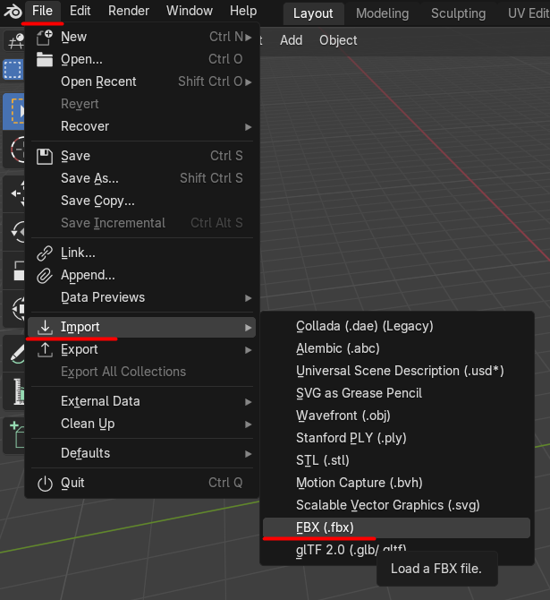The height and width of the screenshot is (600, 550).
Task: Expand the External Data submenu
Action: (x=249, y=402)
